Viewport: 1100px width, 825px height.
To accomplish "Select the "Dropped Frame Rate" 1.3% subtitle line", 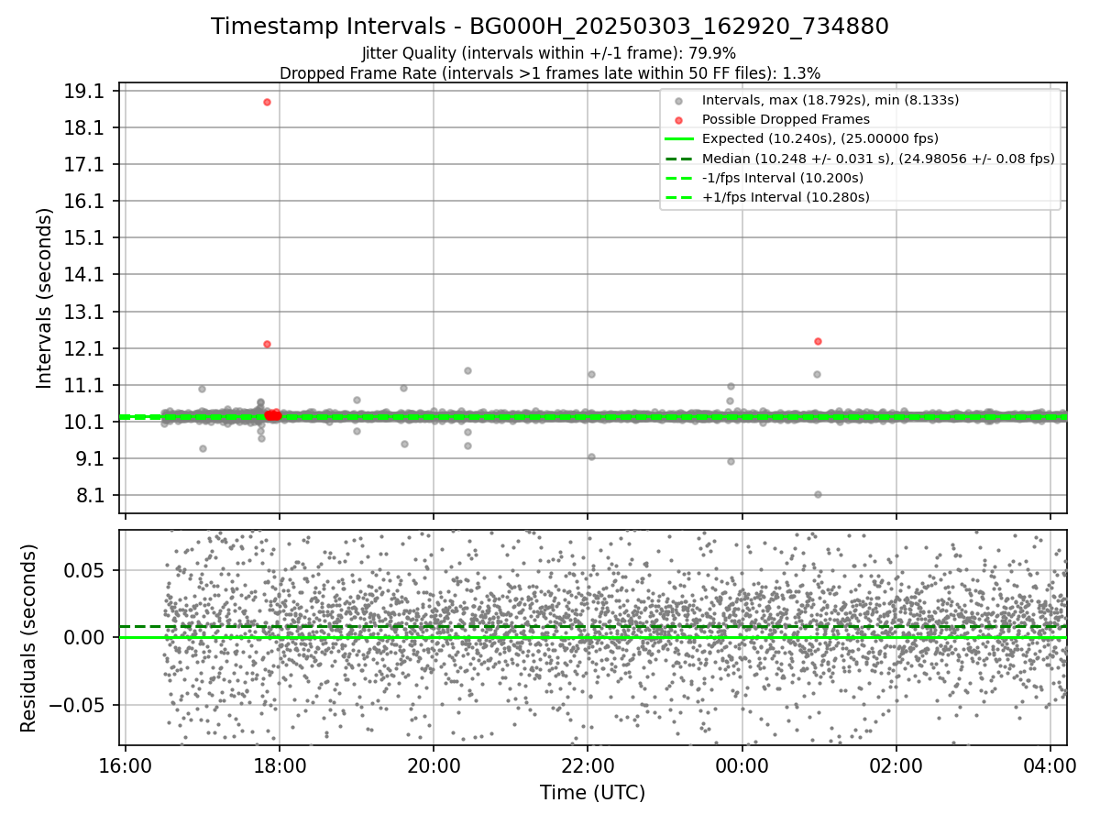I will (550, 72).
